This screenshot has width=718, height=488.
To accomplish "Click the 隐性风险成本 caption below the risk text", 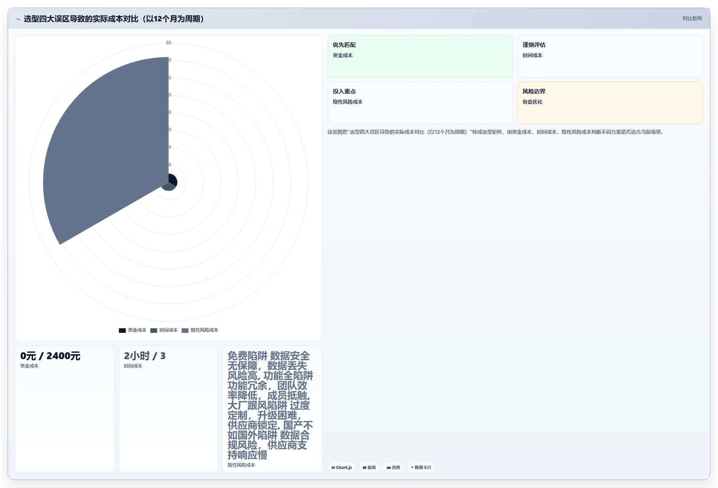I will [x=241, y=465].
